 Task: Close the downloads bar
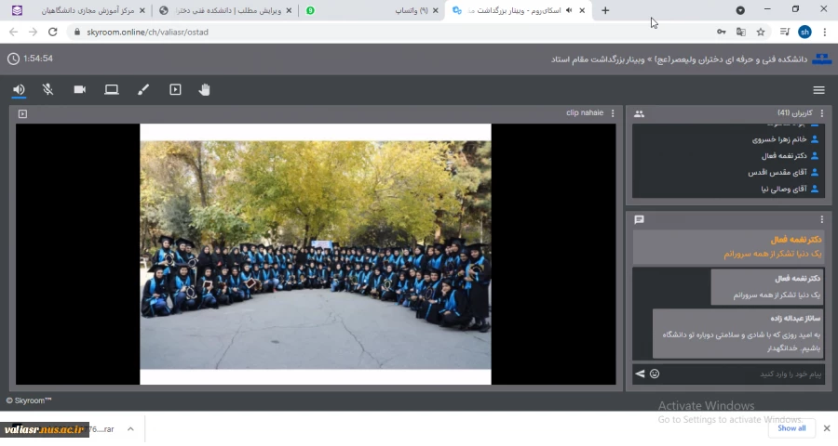point(827,428)
